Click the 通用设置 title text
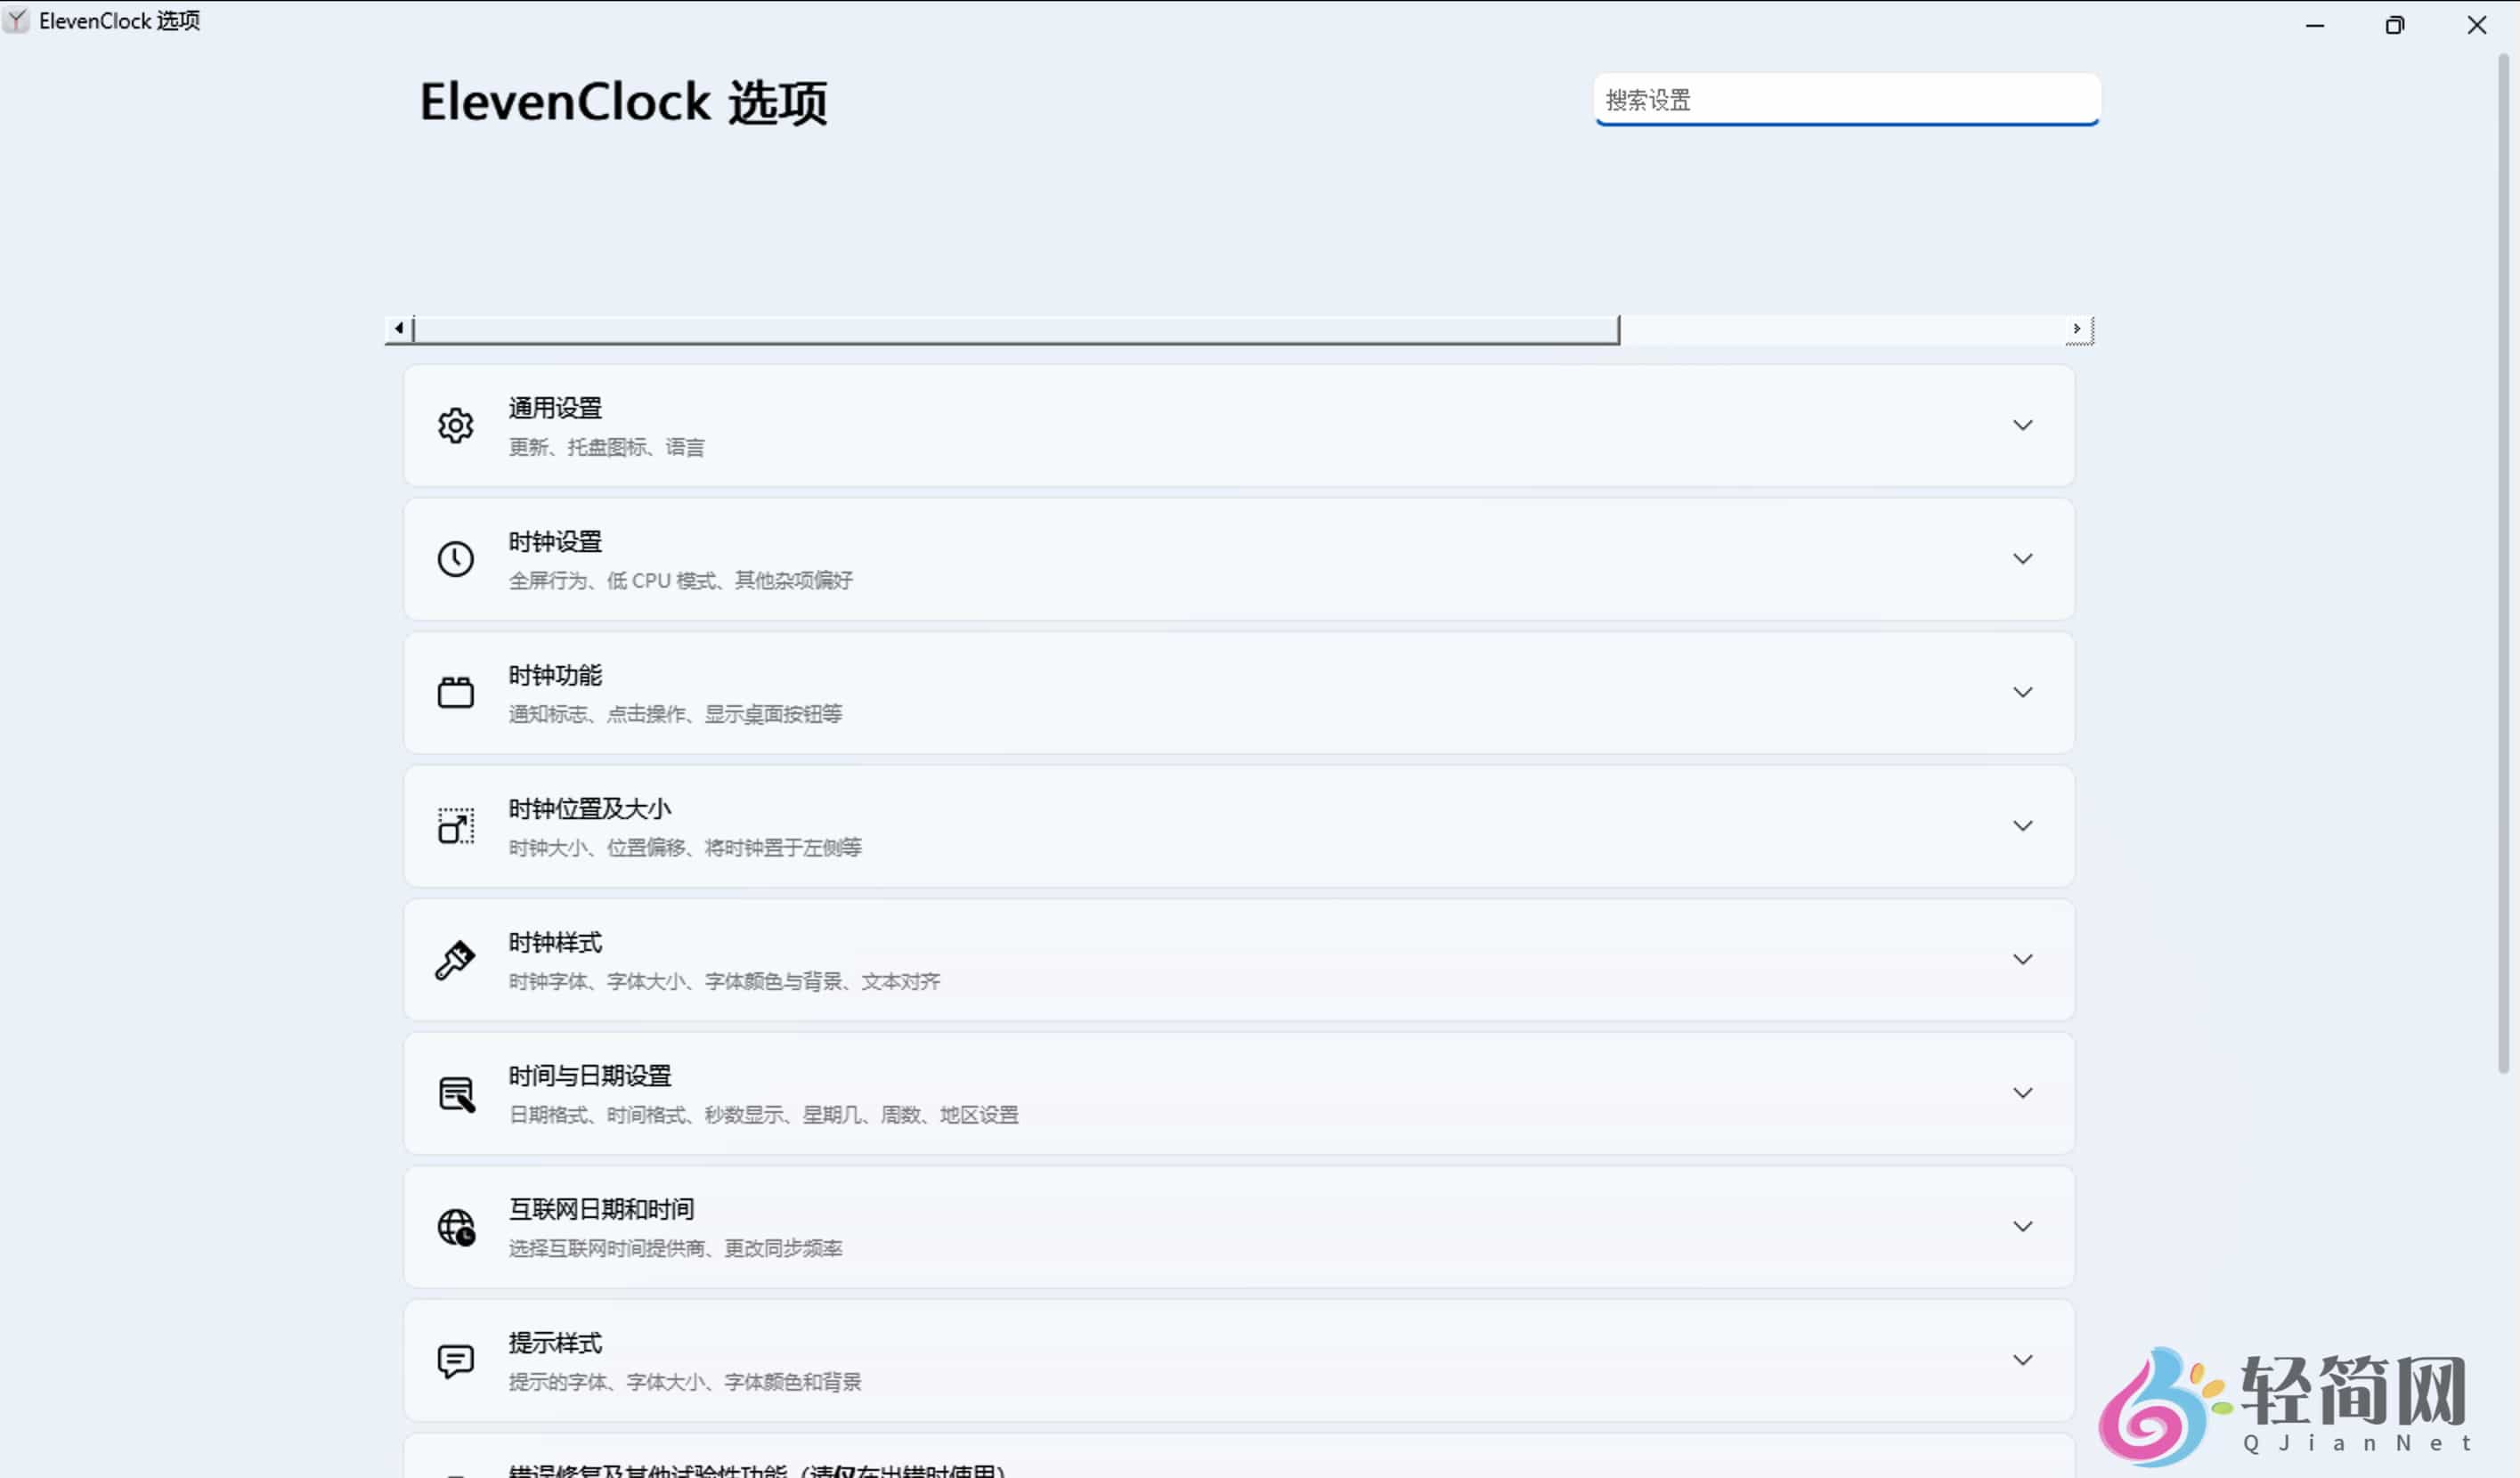The width and height of the screenshot is (2520, 1478). [555, 408]
